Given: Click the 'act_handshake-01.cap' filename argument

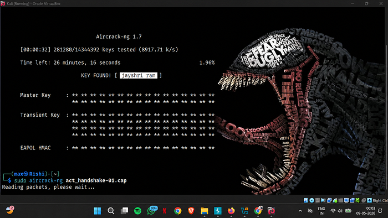Looking at the screenshot, I should pos(96,180).
